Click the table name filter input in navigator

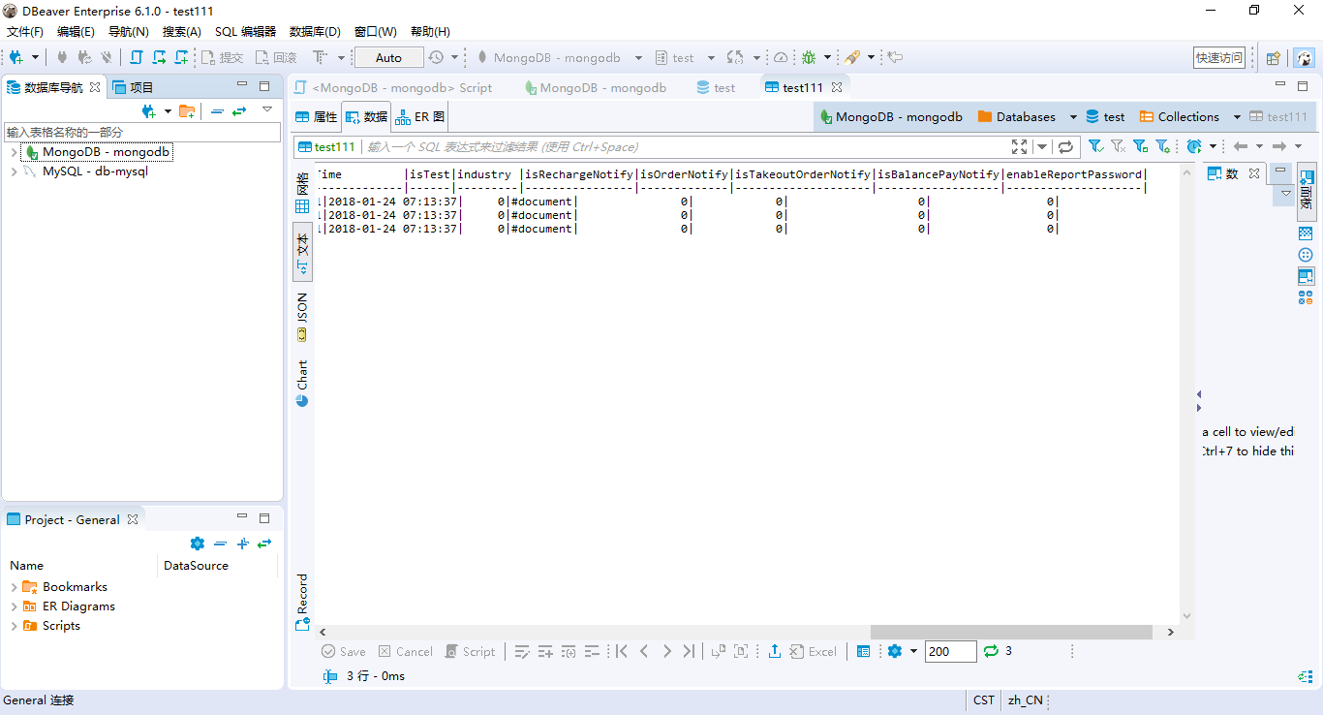141,132
